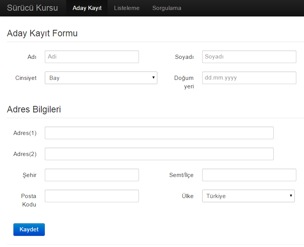Screen dimensions: 304x247
Task: Select the Şehir input box
Action: click(92, 175)
